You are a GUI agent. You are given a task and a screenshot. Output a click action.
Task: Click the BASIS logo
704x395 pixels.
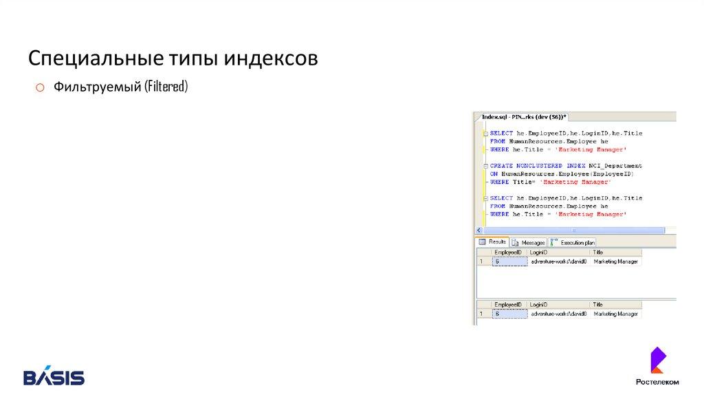point(54,377)
